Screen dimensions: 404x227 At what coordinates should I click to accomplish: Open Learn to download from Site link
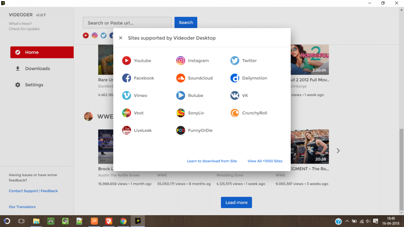(212, 161)
